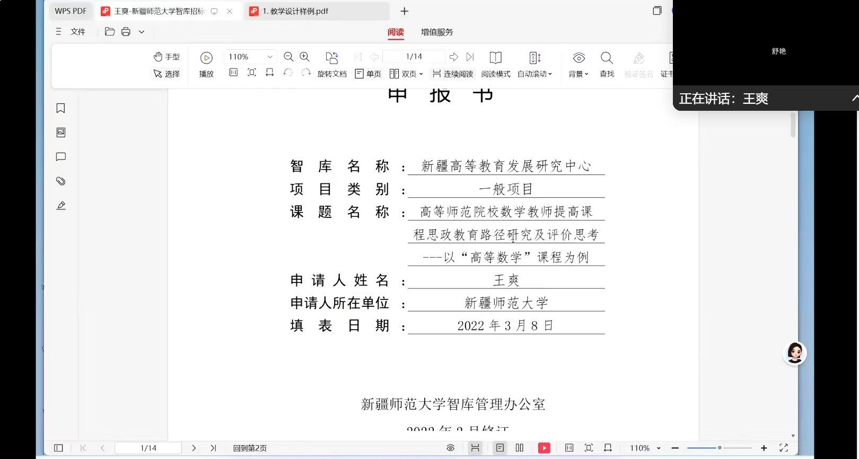This screenshot has height=459, width=859.
Task: Click the zoom slider in status bar
Action: [x=719, y=448]
